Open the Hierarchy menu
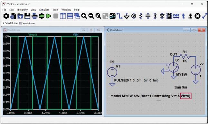The image size is (208, 124). pyautogui.click(x=22, y=10)
